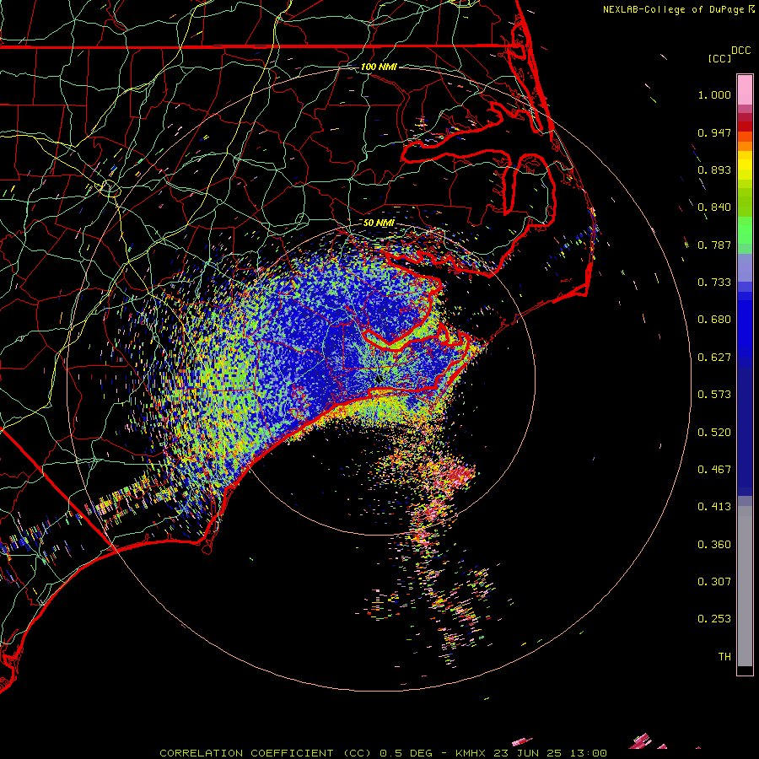Click the 0.413 scale value

(x=714, y=507)
